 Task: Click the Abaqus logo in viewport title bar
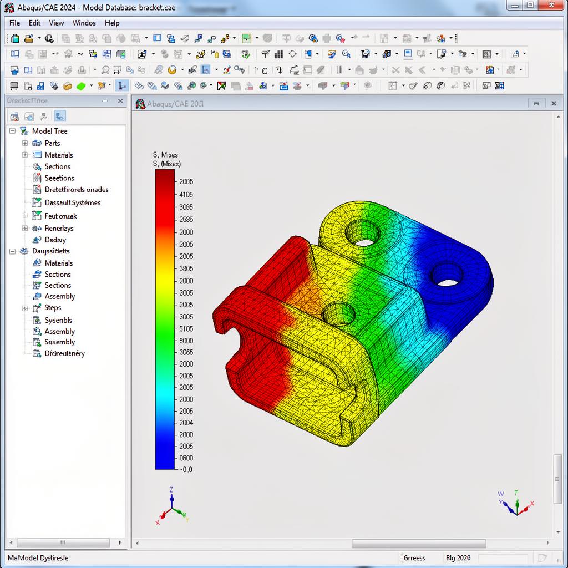pyautogui.click(x=140, y=104)
